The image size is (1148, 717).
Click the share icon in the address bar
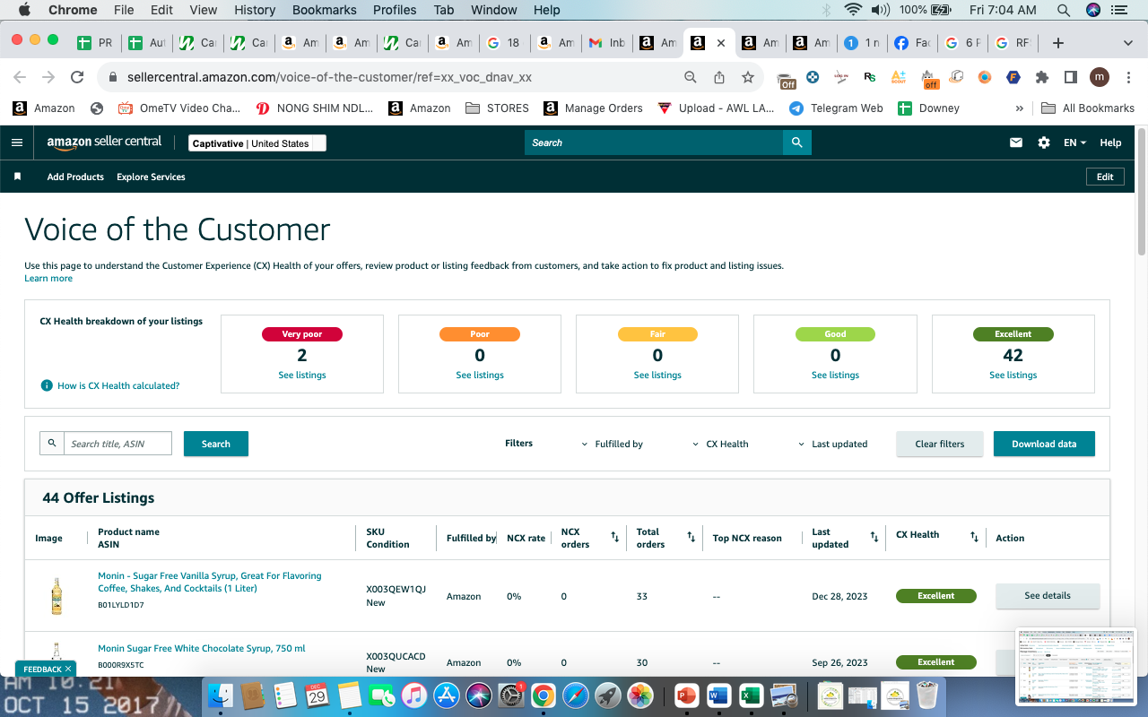point(718,77)
